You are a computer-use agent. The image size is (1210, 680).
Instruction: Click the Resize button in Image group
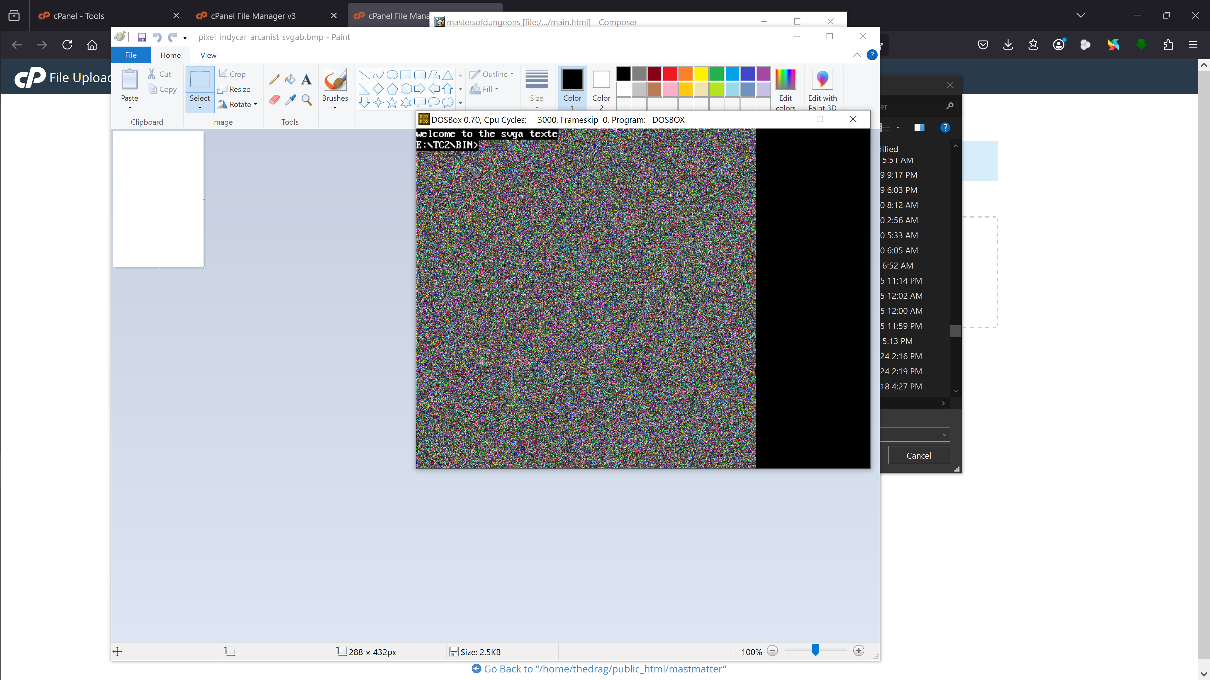(234, 89)
